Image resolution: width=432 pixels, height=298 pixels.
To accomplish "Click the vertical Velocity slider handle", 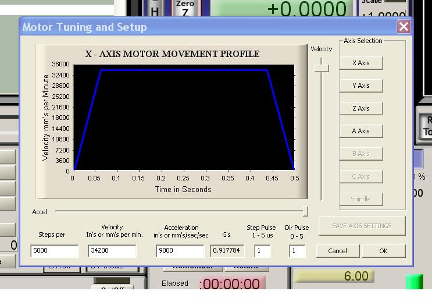I will tap(322, 68).
